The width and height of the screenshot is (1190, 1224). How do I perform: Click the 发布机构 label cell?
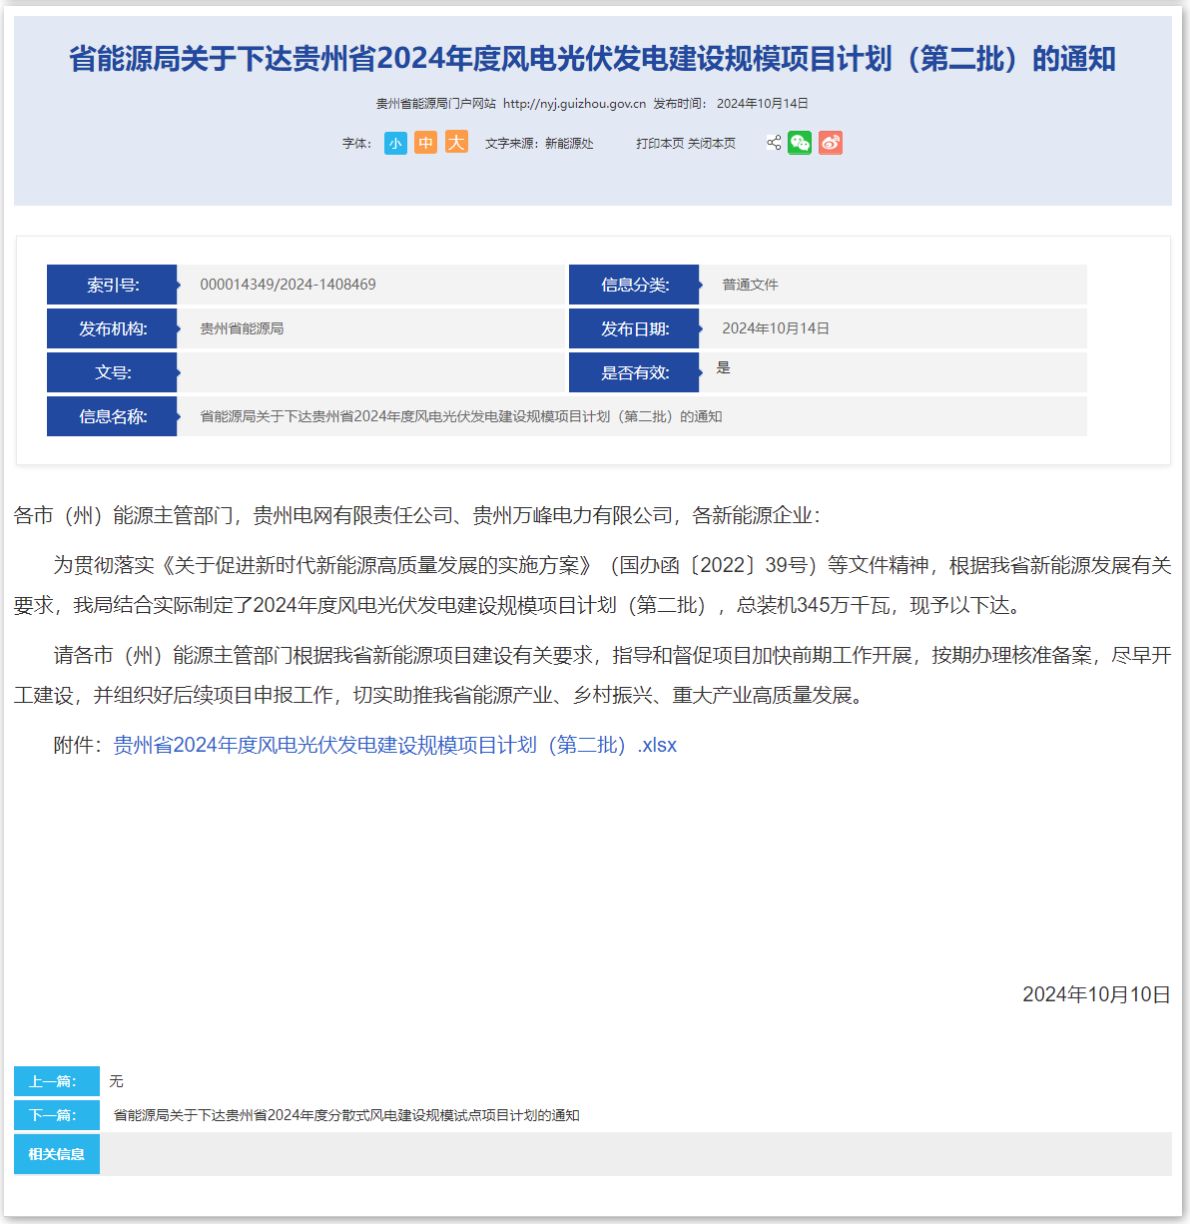tap(112, 328)
